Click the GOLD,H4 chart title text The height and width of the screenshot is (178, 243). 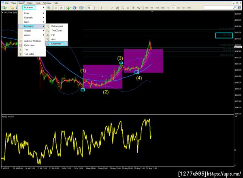[8, 13]
